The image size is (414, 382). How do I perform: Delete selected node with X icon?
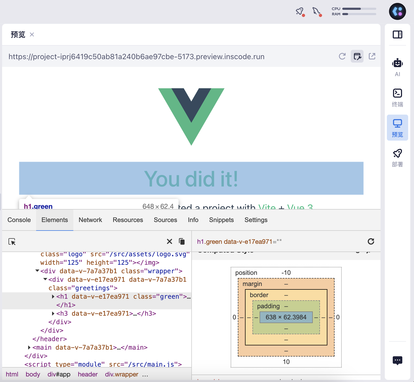(169, 241)
